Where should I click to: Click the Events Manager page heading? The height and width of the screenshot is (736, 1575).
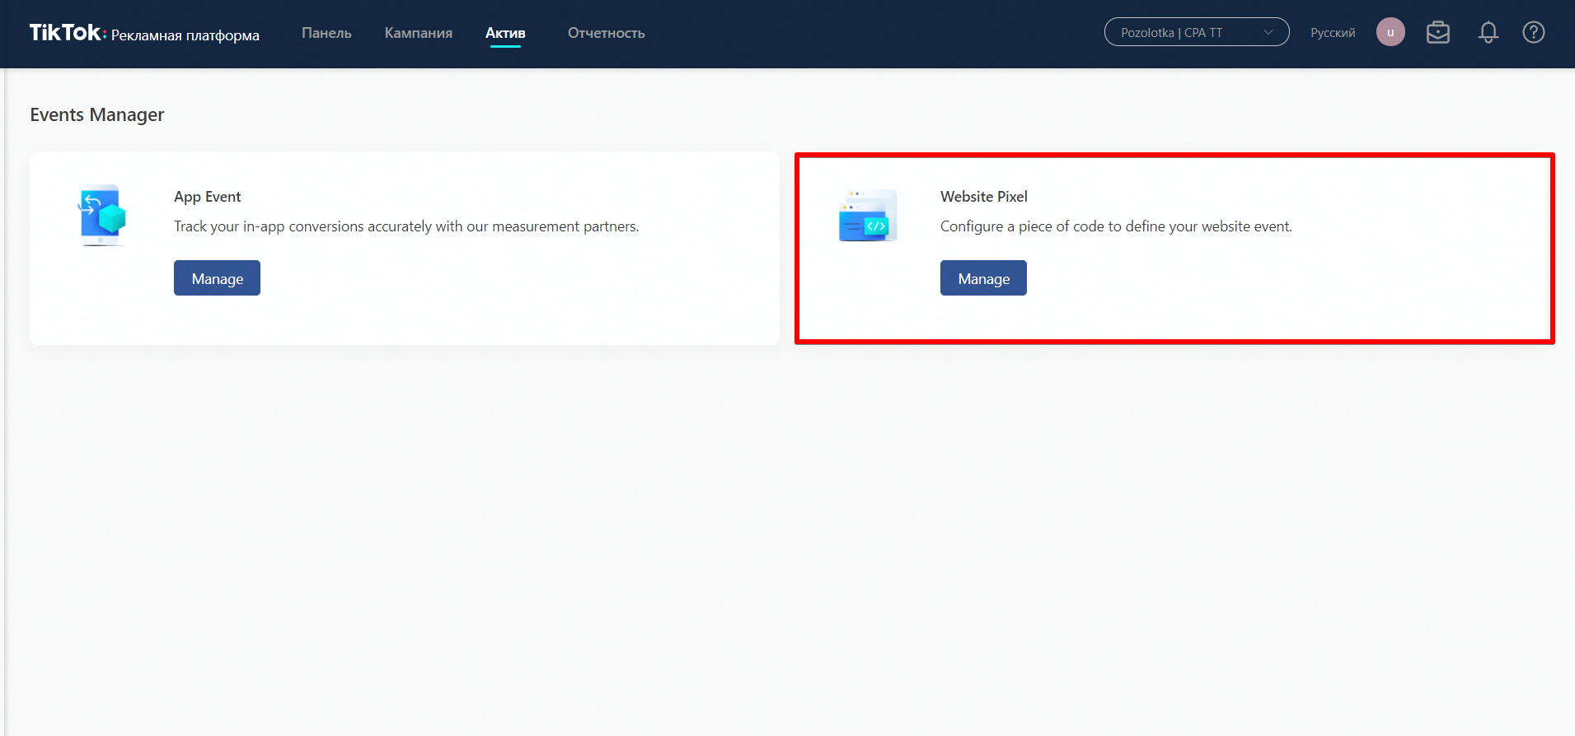coord(97,115)
